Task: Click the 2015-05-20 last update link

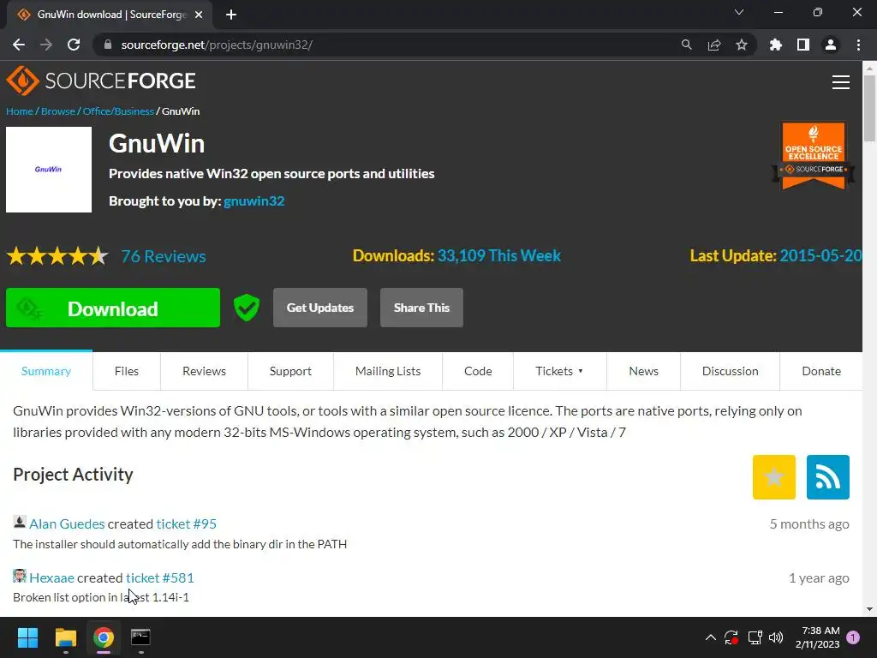Action: pos(820,255)
